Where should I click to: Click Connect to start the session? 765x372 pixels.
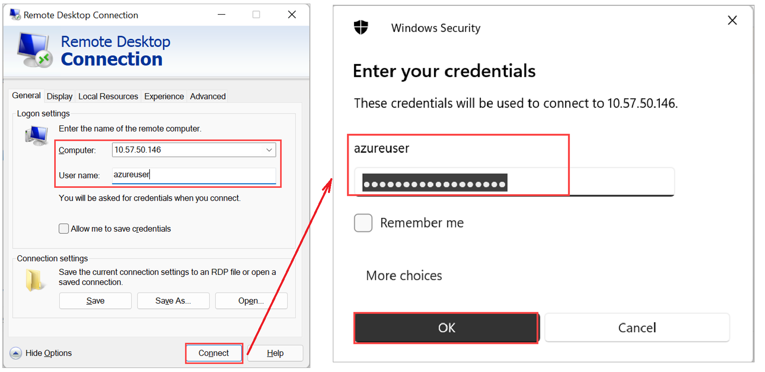tap(214, 353)
